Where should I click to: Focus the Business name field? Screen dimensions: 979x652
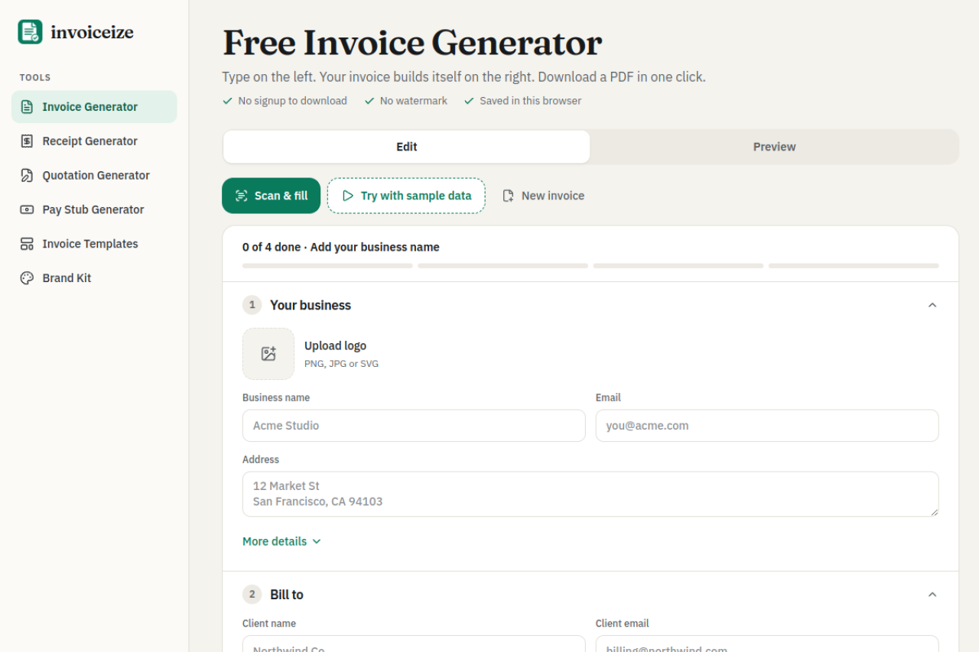(414, 426)
